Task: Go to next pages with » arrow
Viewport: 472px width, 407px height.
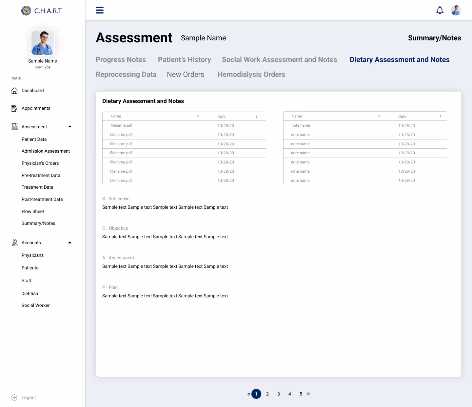Action: 308,394
